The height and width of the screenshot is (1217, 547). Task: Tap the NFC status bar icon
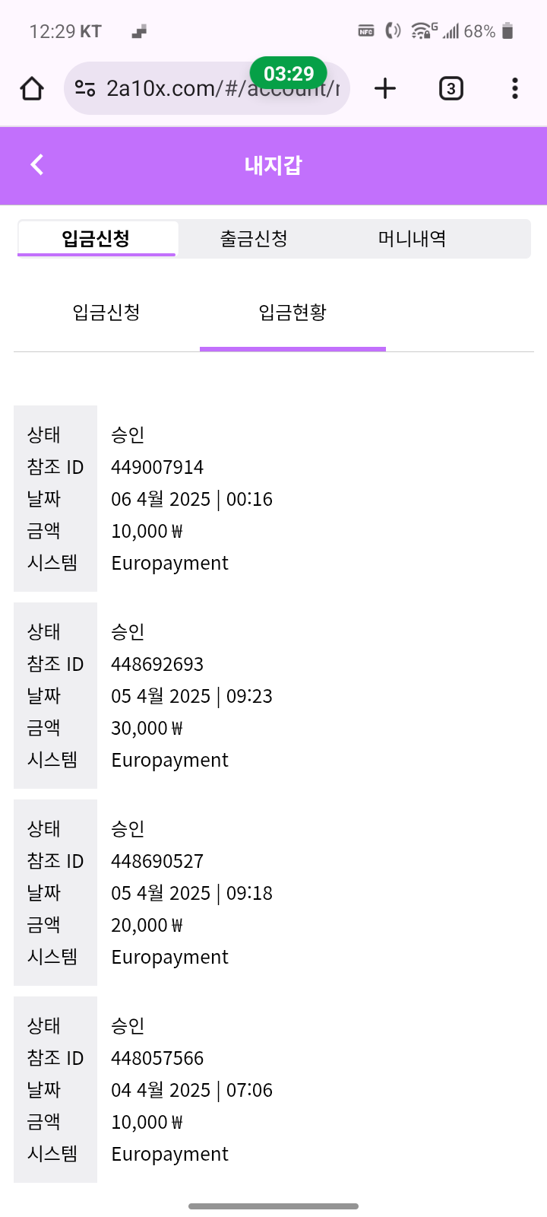coord(366,31)
